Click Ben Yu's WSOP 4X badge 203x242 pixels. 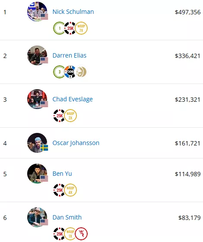[70, 190]
